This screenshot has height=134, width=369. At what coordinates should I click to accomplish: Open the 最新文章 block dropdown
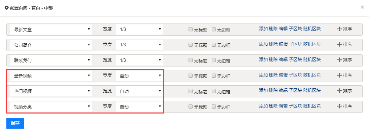click(51, 29)
